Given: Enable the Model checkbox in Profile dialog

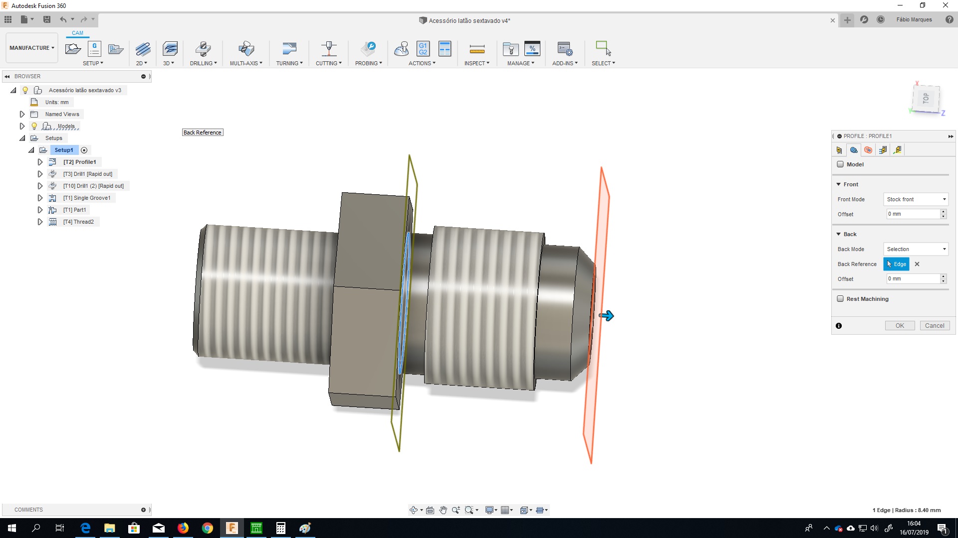Looking at the screenshot, I should [840, 164].
